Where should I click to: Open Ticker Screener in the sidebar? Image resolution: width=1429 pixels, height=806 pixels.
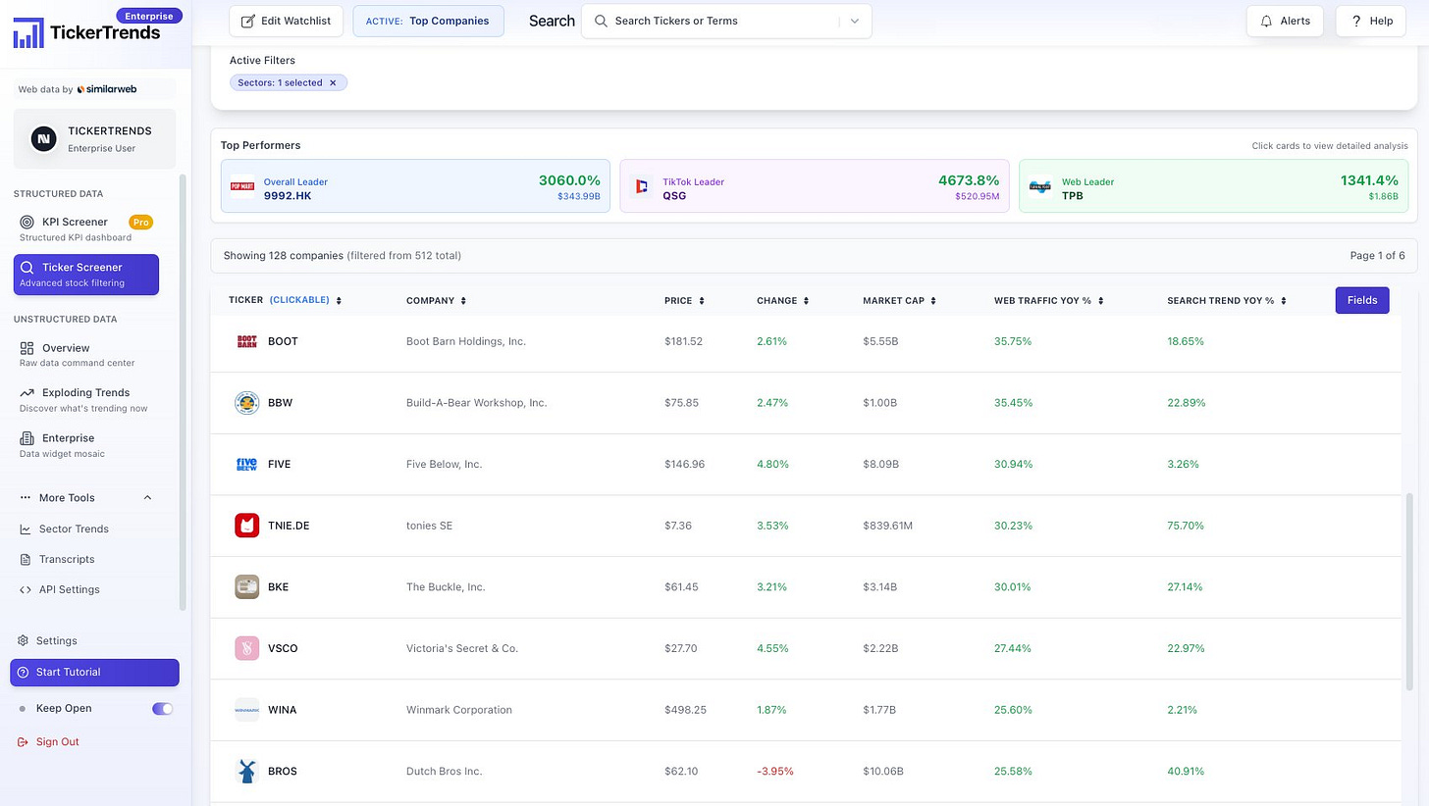86,275
